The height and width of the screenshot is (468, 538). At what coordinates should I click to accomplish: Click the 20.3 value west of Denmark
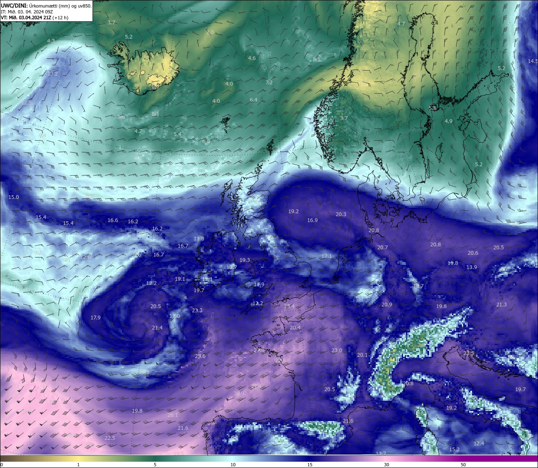coord(341,214)
